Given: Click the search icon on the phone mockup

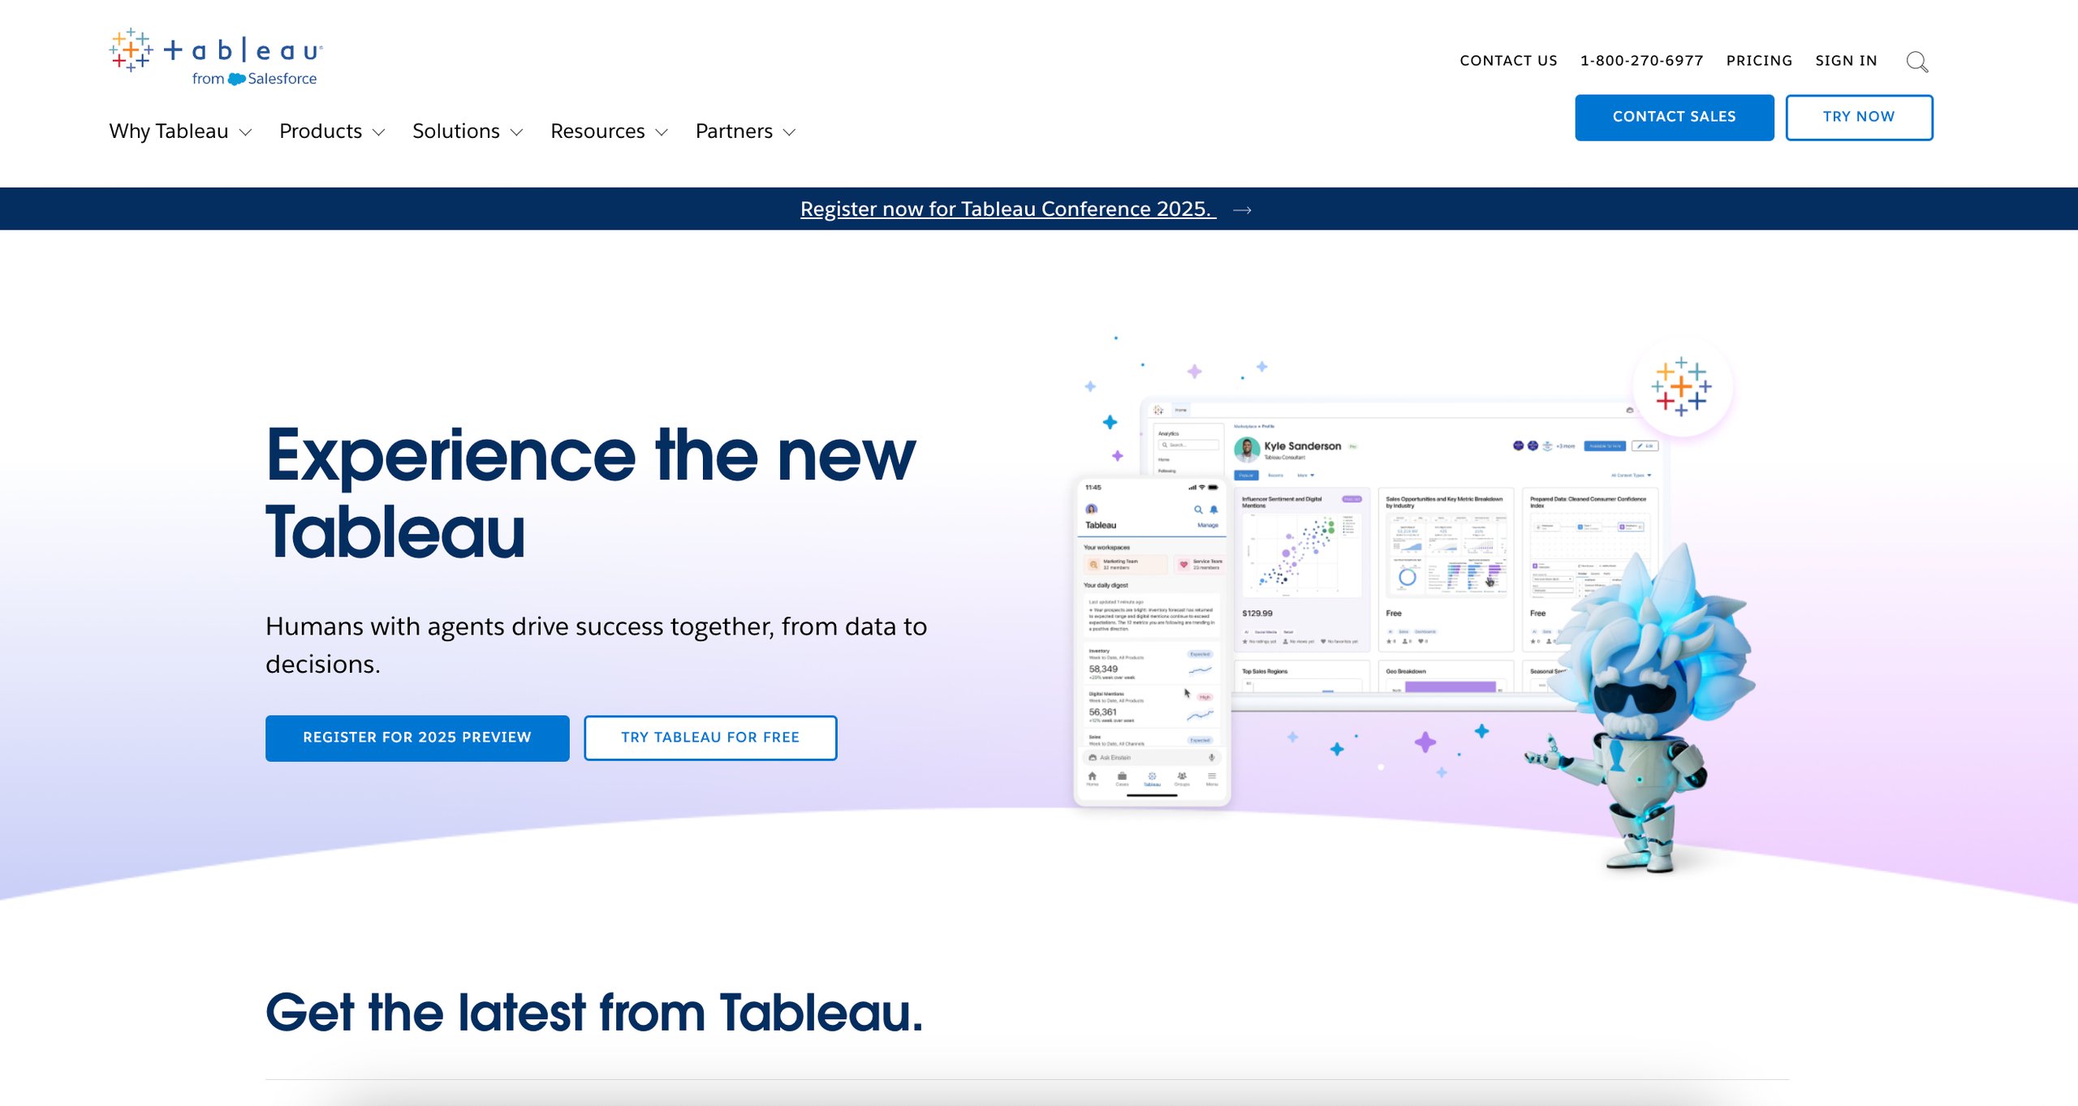Looking at the screenshot, I should click(x=1199, y=510).
